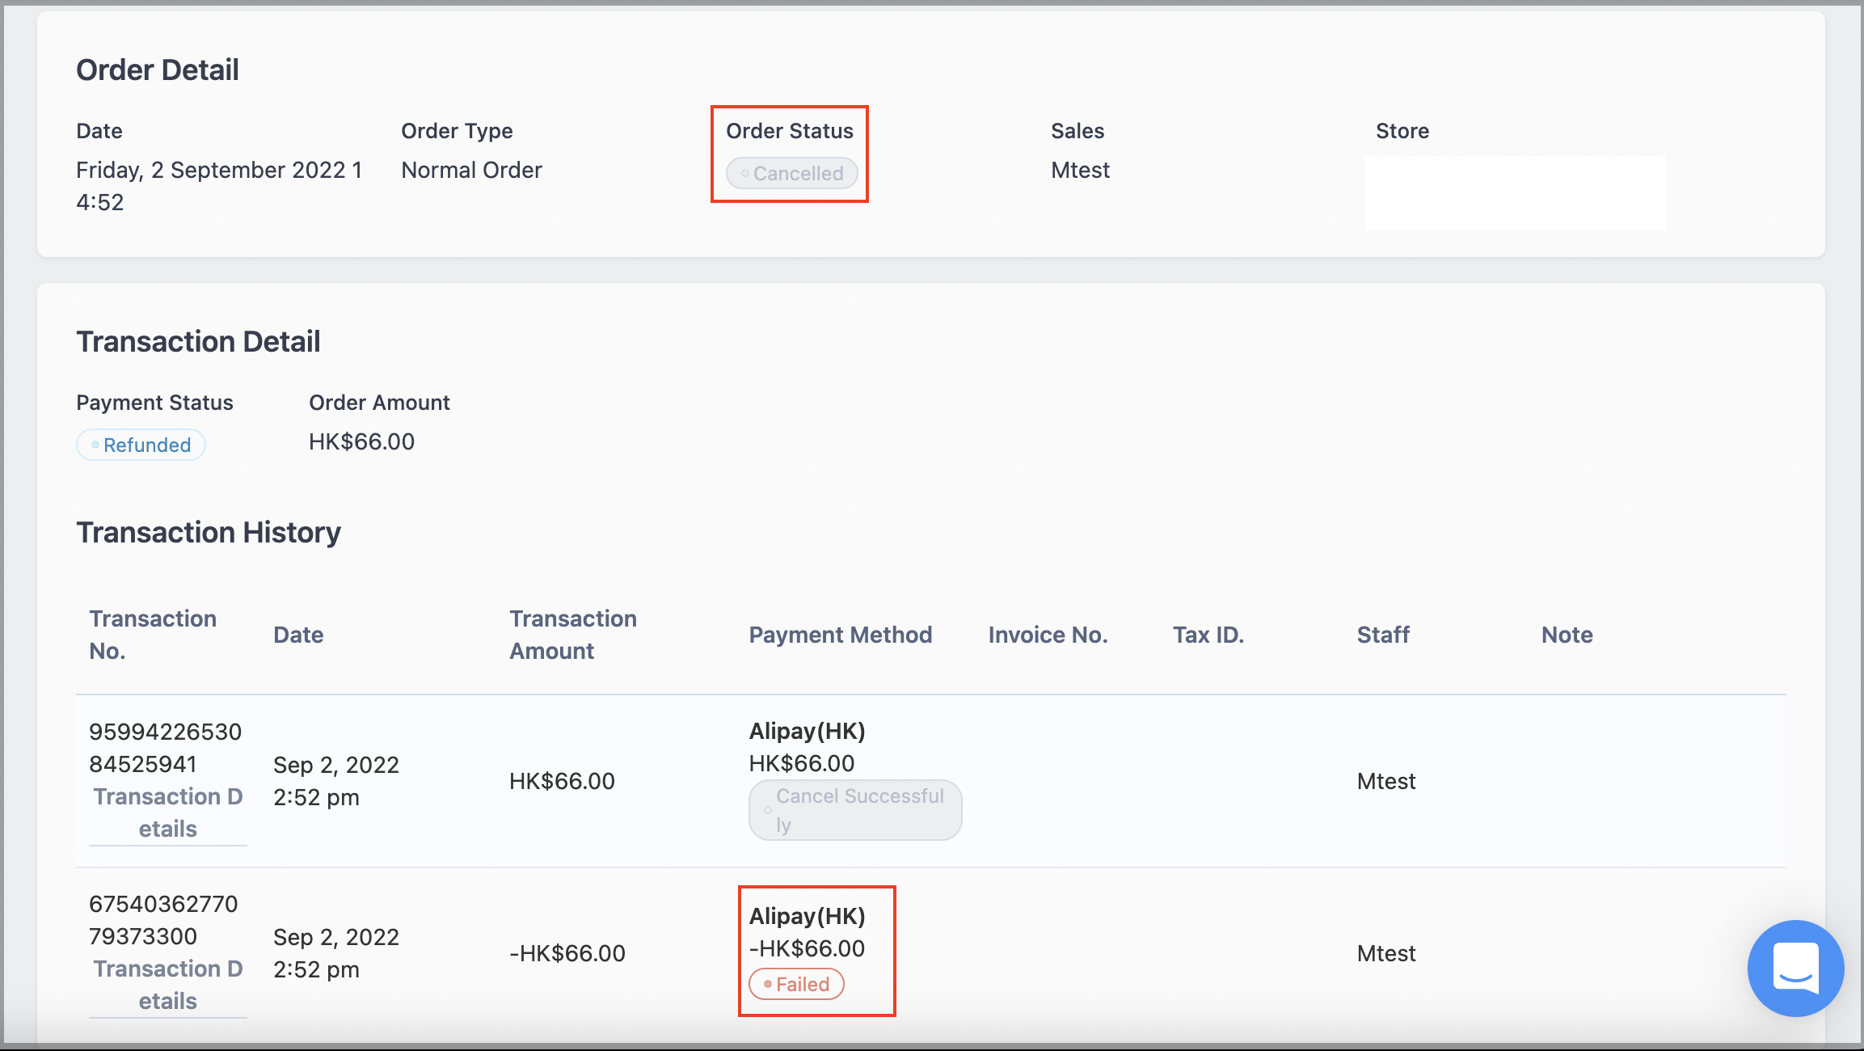This screenshot has height=1051, width=1864.
Task: Click the Transaction History heading
Action: pyautogui.click(x=209, y=532)
